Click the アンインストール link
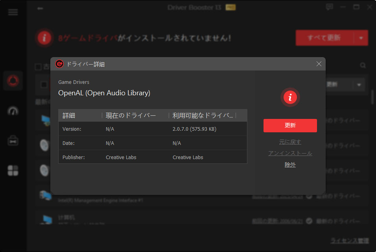Screen dimensions: 376x252 [290, 153]
